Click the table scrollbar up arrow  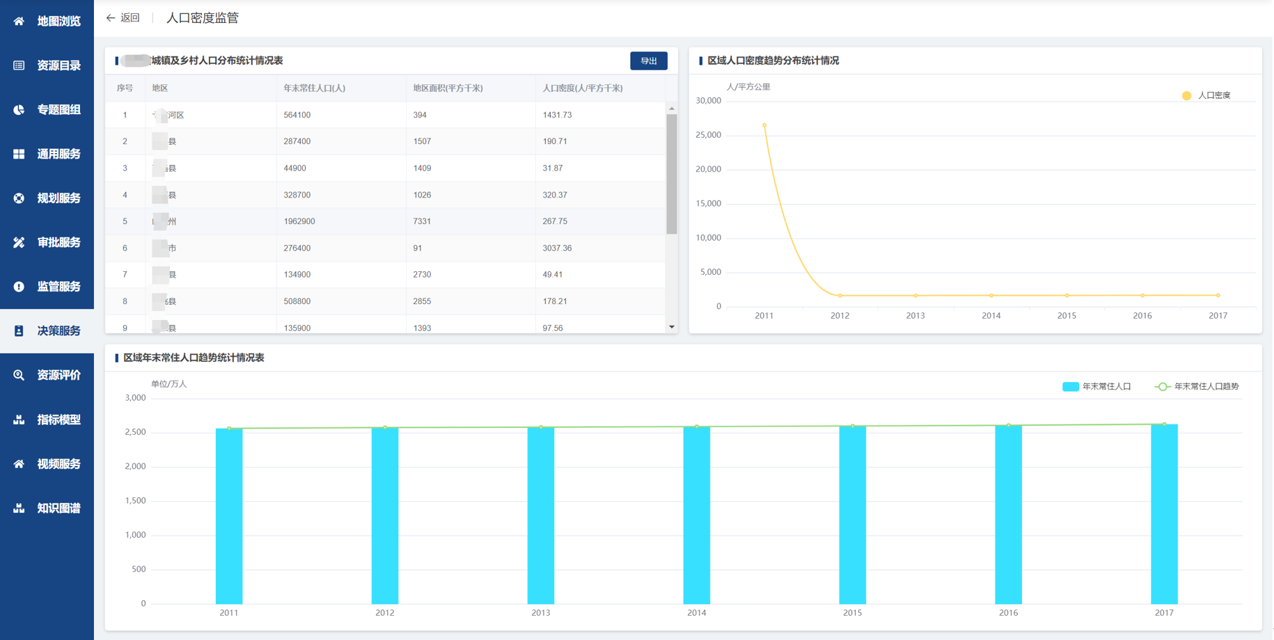[671, 109]
